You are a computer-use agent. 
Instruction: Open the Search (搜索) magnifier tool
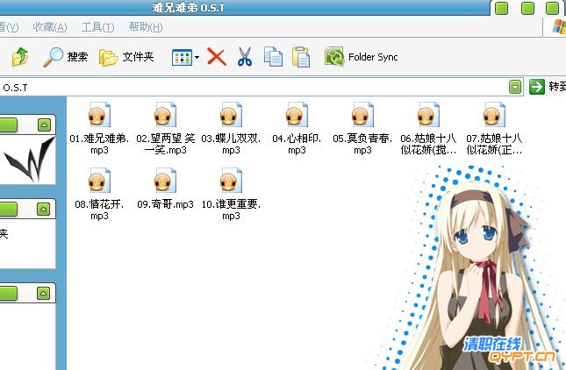coord(65,57)
